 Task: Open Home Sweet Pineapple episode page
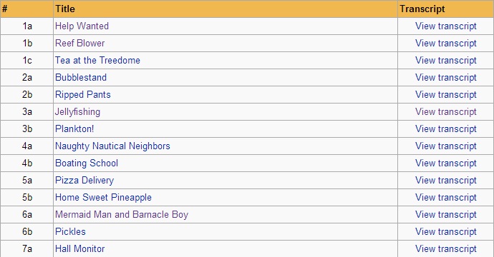click(x=103, y=197)
